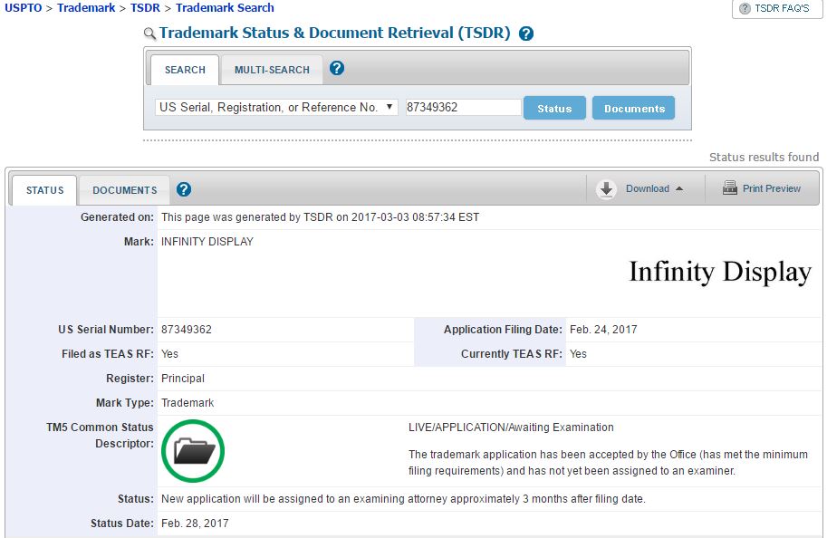
Task: Click the green folder status descriptor icon
Action: point(193,451)
